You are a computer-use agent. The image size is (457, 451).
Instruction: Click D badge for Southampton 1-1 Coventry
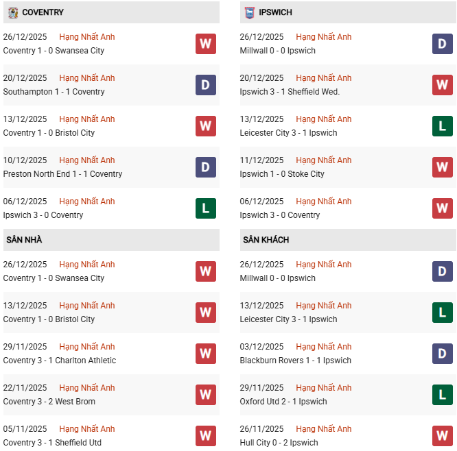[x=205, y=85]
